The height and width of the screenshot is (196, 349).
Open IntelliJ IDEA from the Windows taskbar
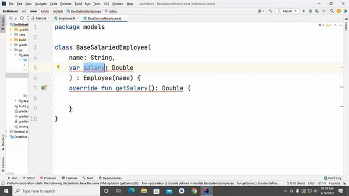tap(206, 191)
